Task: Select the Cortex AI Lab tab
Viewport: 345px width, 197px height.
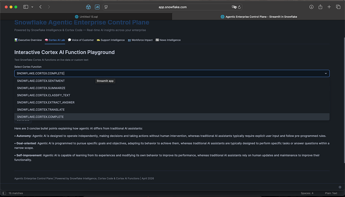Action: [55, 40]
